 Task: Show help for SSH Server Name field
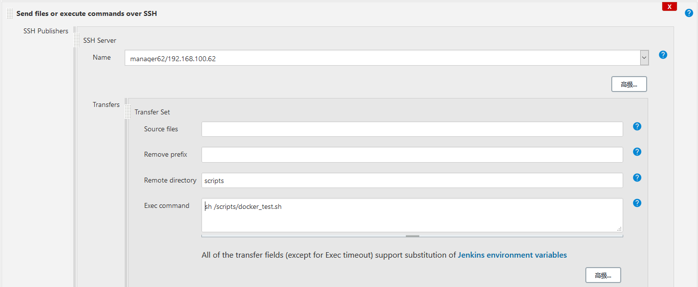(663, 55)
